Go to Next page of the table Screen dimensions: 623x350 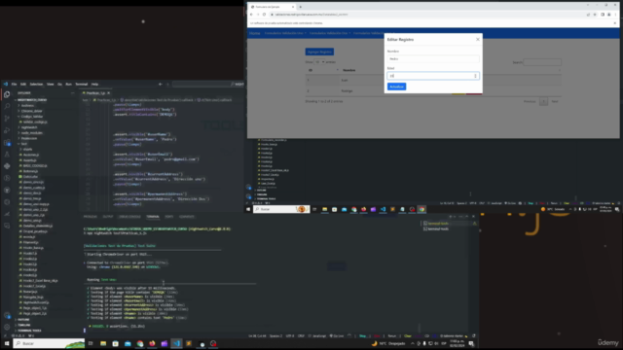pyautogui.click(x=555, y=101)
